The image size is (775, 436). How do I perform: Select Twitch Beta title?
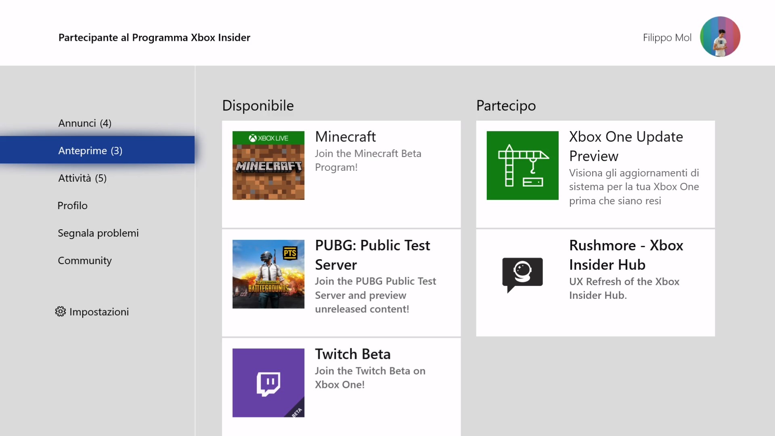(353, 354)
